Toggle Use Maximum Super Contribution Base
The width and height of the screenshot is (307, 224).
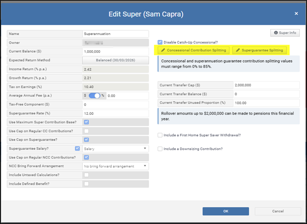[x=86, y=122]
